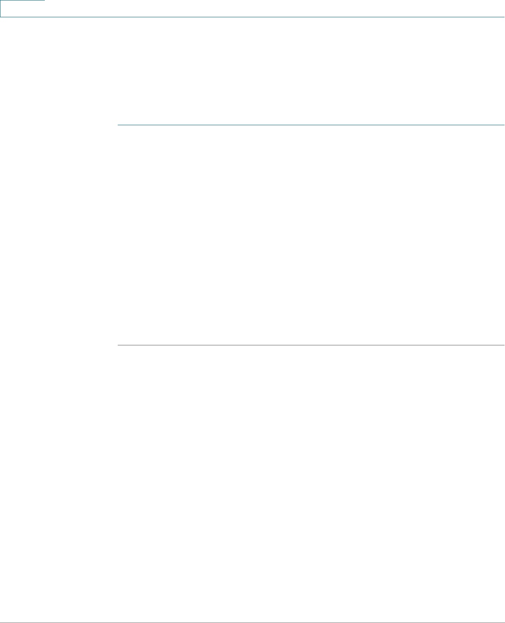
Task: Click the middle of the header border line
Action: point(252,17)
